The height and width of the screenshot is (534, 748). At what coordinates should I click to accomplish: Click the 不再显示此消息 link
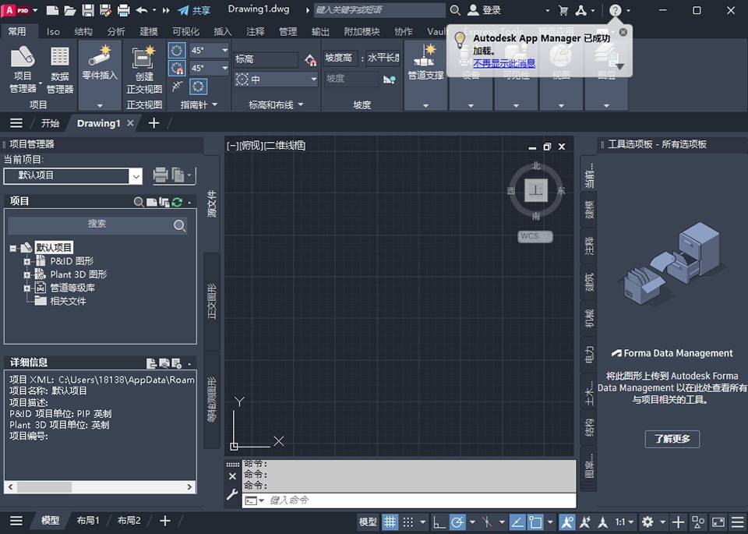504,63
